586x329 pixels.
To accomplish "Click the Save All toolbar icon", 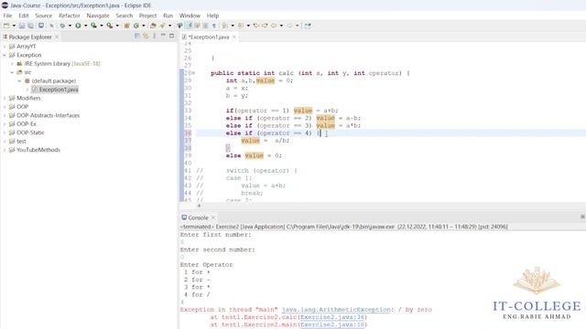I will coord(30,26).
